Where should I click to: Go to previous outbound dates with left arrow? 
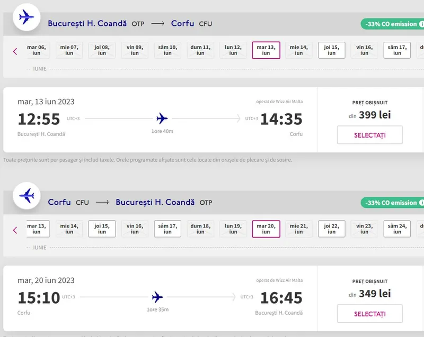pos(15,51)
